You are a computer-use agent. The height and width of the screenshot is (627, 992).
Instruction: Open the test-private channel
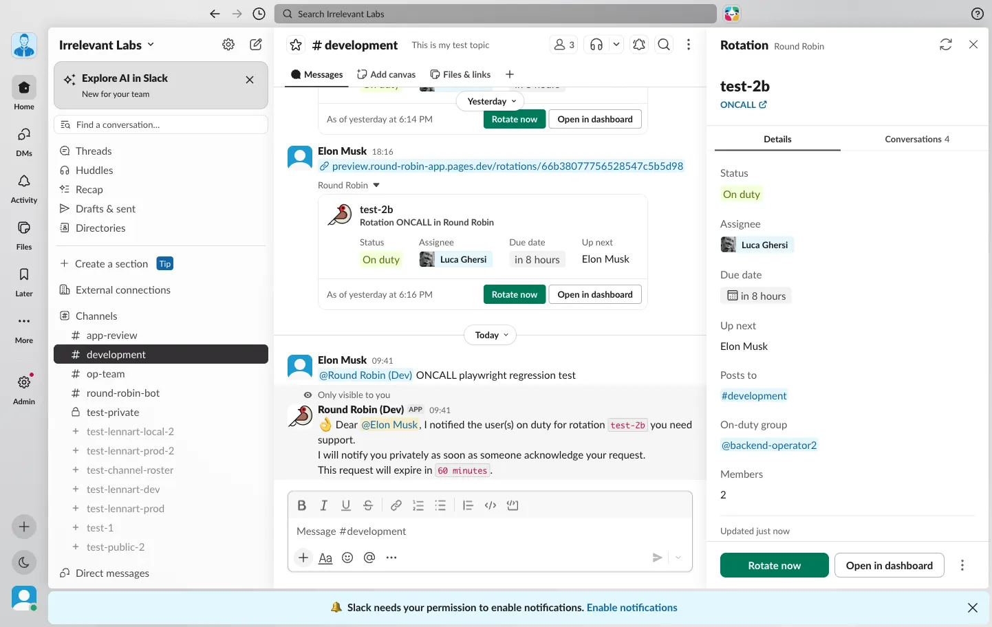pyautogui.click(x=161, y=412)
